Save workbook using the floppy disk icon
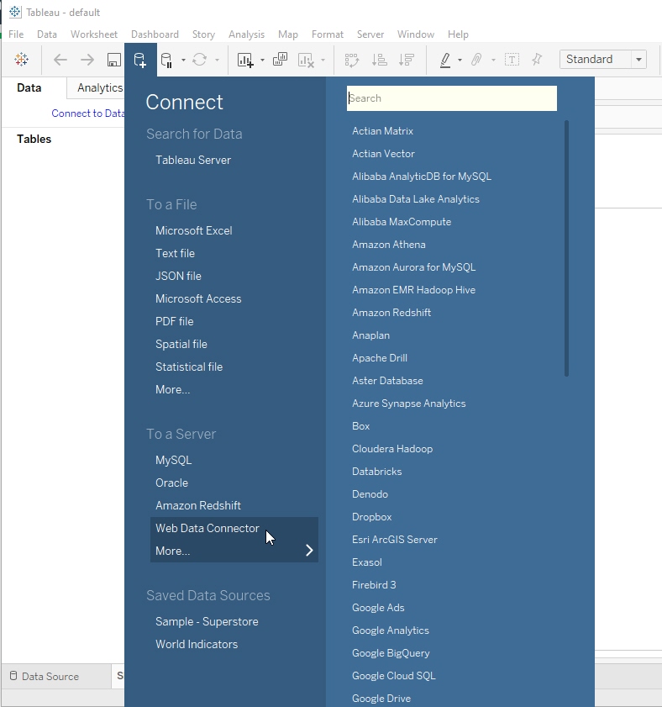 click(113, 60)
